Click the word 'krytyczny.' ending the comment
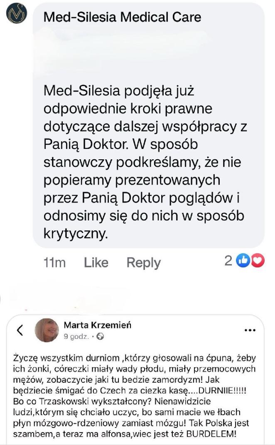This screenshot has width=275, height=445. 76,234
